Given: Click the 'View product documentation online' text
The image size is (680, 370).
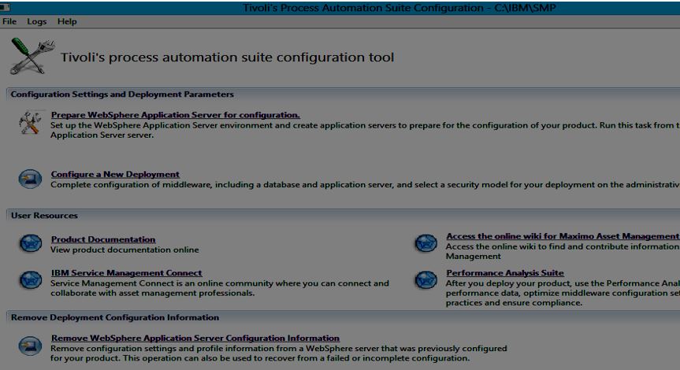Looking at the screenshot, I should coord(124,250).
